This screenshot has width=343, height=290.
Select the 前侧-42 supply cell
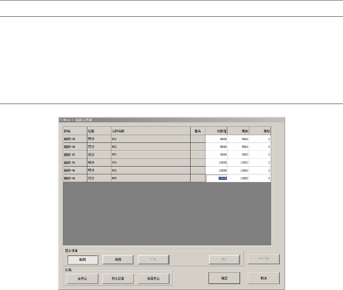pyautogui.click(x=75, y=155)
